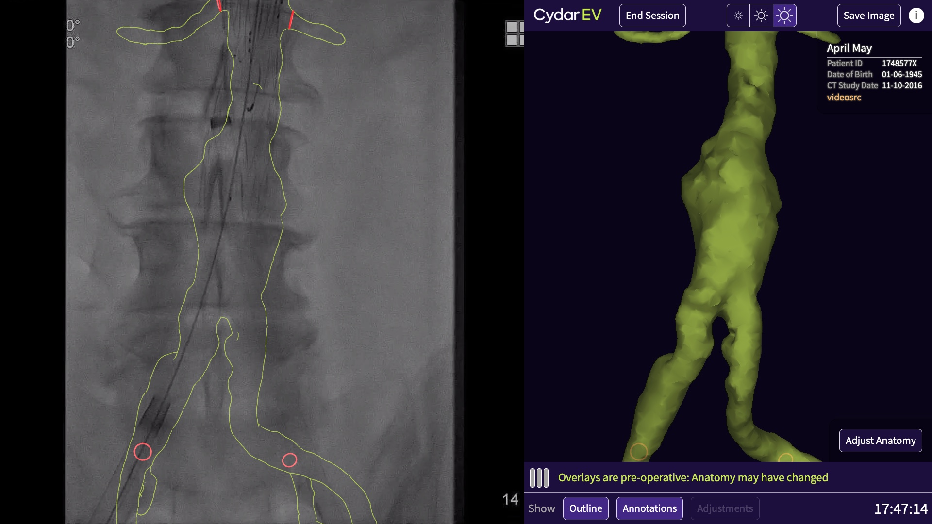Toggle the Annotations overlay display

(649, 508)
